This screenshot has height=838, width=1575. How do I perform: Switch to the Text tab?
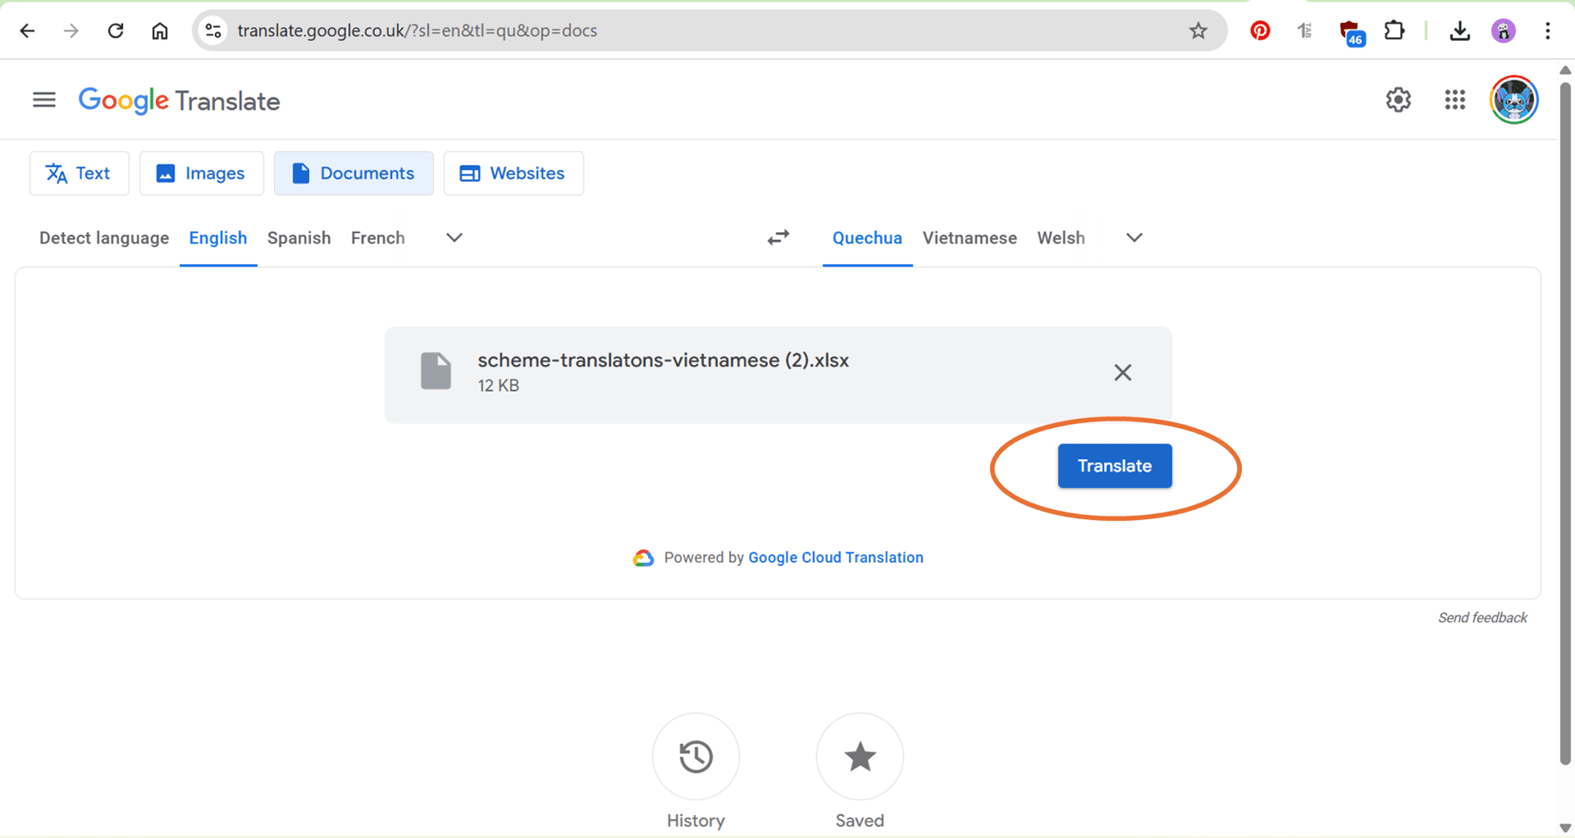[x=80, y=173]
